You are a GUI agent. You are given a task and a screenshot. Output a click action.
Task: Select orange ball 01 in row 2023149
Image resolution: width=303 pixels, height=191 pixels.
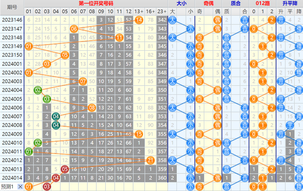29,46
